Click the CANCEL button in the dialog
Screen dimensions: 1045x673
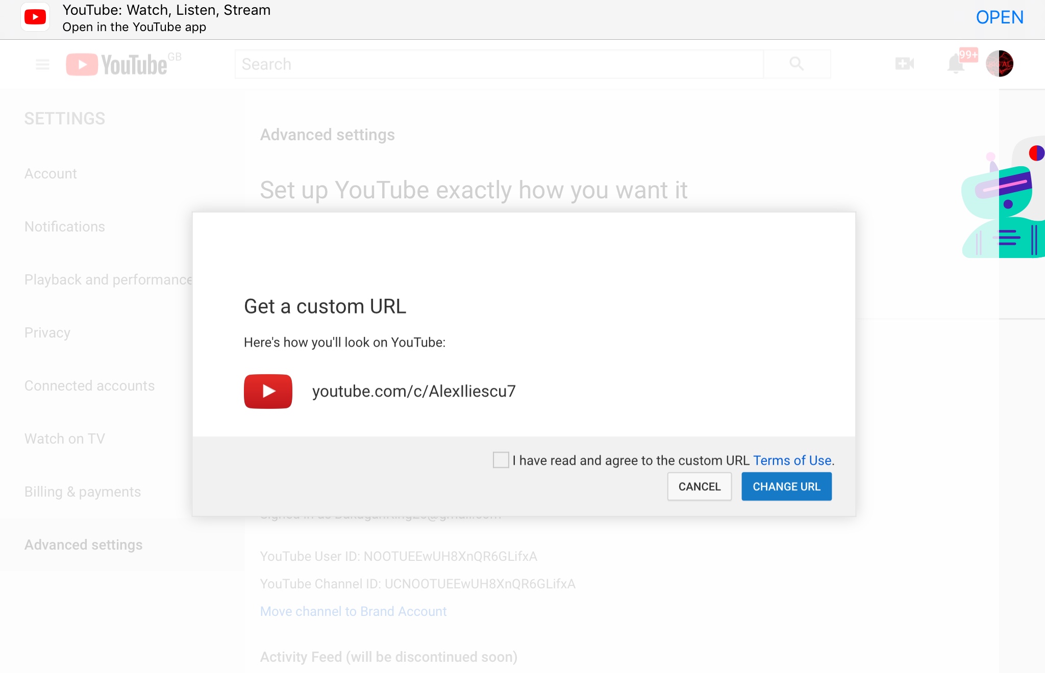[x=700, y=486]
